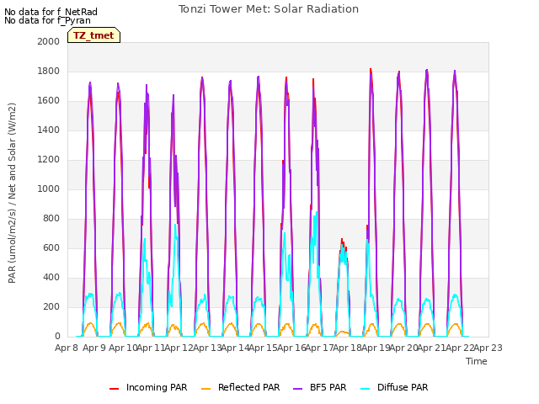Click the 400 y-axis tick label
Screen dimensions: 539x404
[51, 277]
